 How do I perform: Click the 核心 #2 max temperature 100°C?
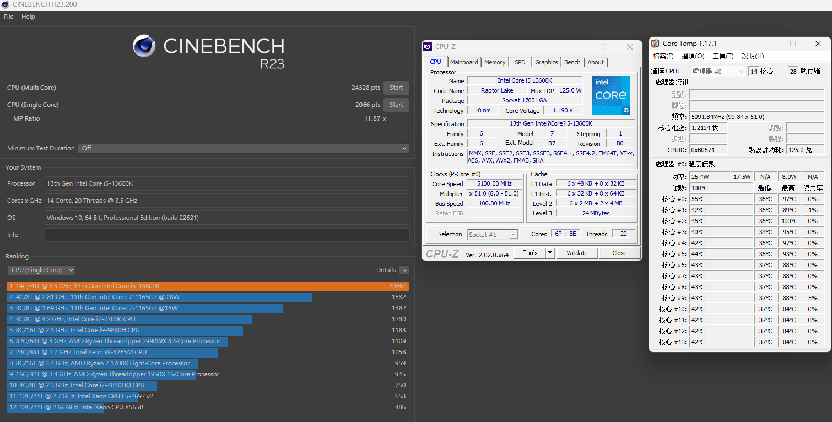click(790, 221)
